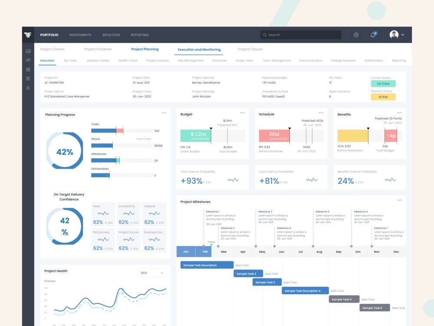Click into the Search field
434x326 pixels.
[301, 35]
